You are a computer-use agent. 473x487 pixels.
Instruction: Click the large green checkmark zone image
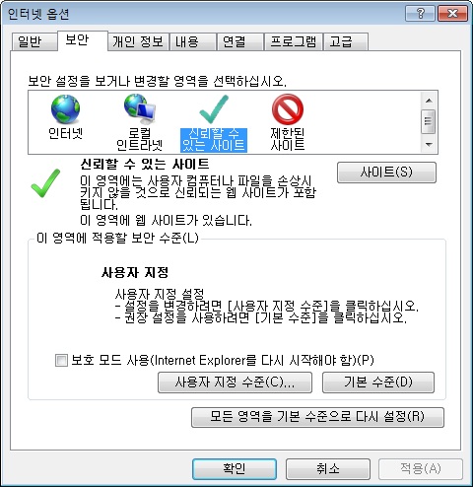45,183
